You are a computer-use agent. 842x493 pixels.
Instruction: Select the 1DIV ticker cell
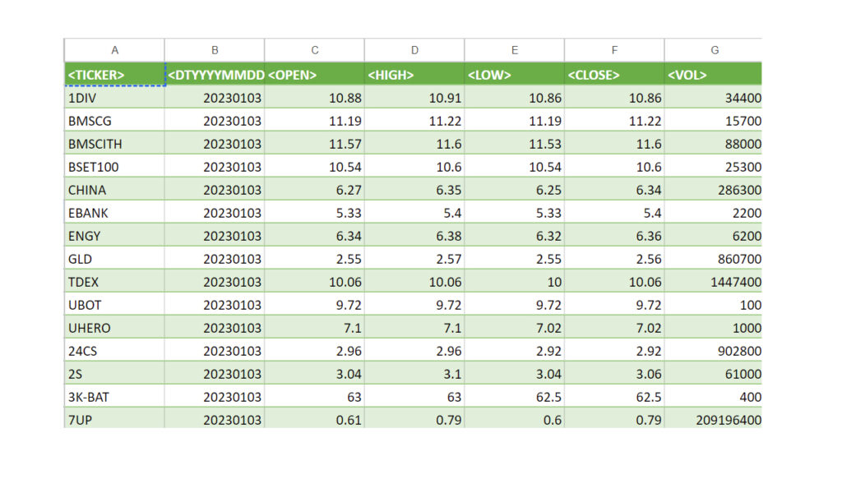click(x=114, y=98)
